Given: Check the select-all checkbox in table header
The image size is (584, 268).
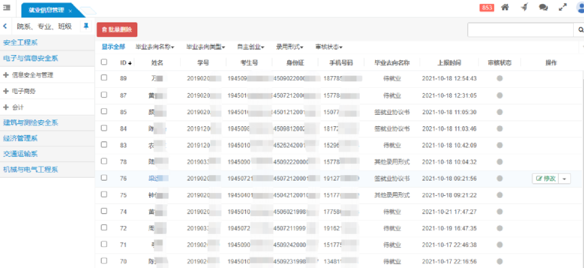Looking at the screenshot, I should click(x=104, y=62).
